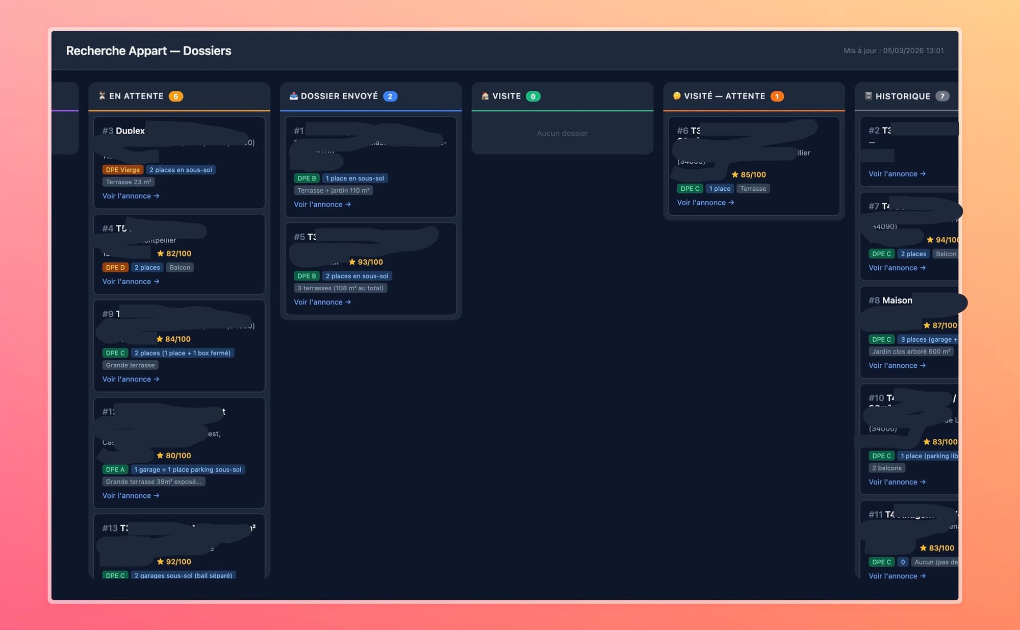Click the card-box icon on HISTORIQUE column header

(869, 96)
